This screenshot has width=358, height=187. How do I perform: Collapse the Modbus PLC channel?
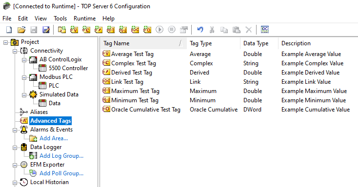(x=24, y=77)
